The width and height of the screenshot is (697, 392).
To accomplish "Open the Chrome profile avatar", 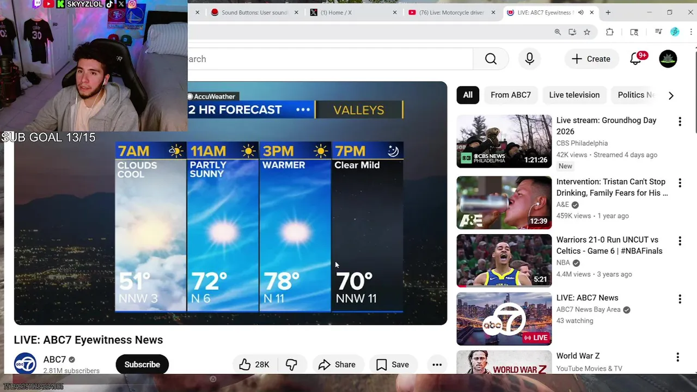I will 675,32.
